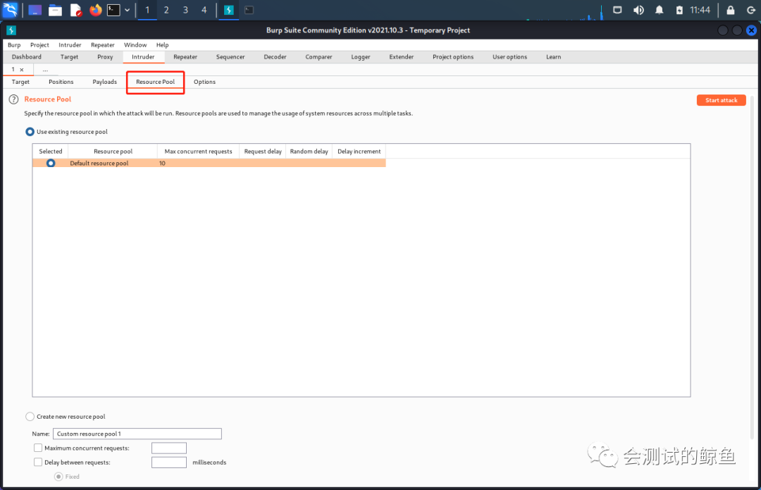Open the Intruder Payloads sub-tab
761x490 pixels.
click(104, 82)
